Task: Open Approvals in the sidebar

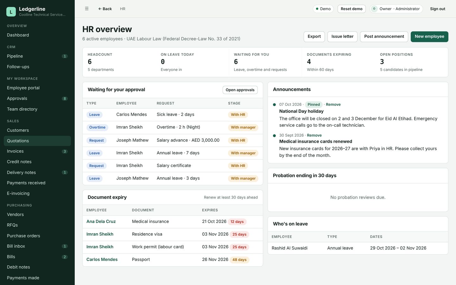Action: [x=37, y=98]
